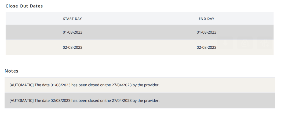Select end day 01-08-2023 cell
The height and width of the screenshot is (117, 281).
click(206, 33)
